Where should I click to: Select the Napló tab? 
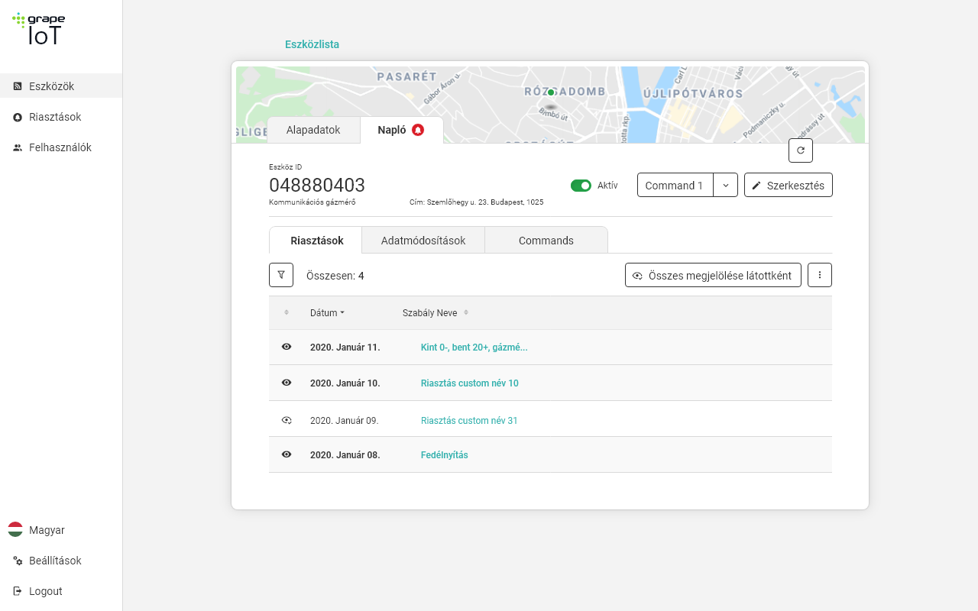402,130
